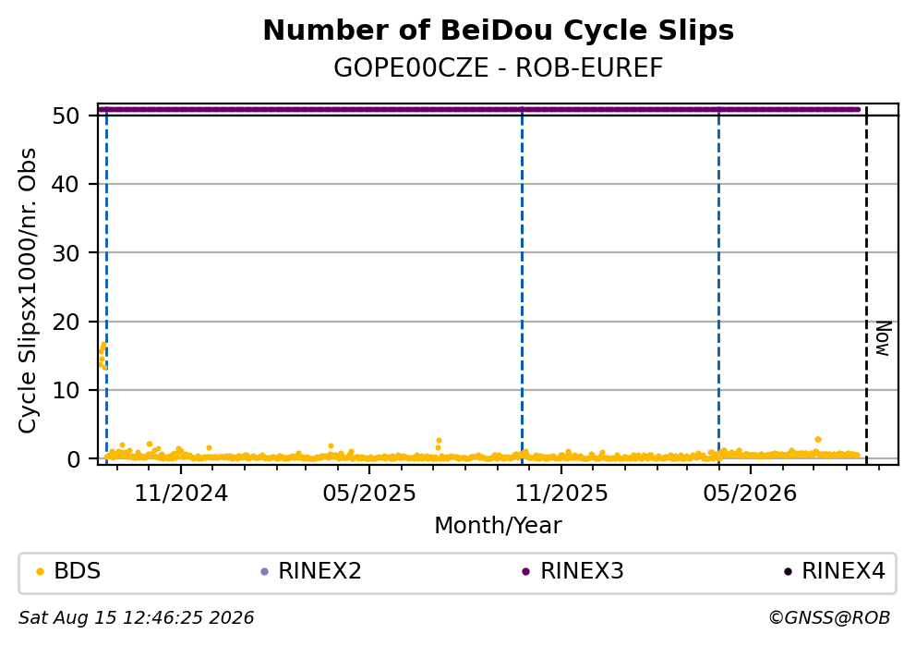Click the 05/2025 x-axis tick label
The height and width of the screenshot is (646, 916).
pyautogui.click(x=369, y=494)
